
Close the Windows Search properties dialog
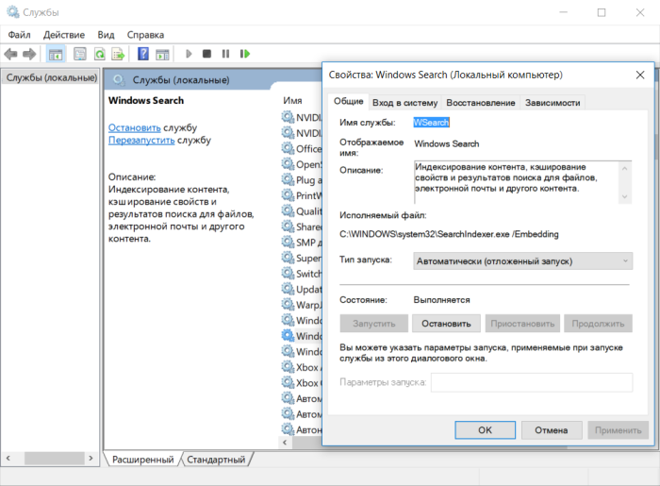click(640, 75)
